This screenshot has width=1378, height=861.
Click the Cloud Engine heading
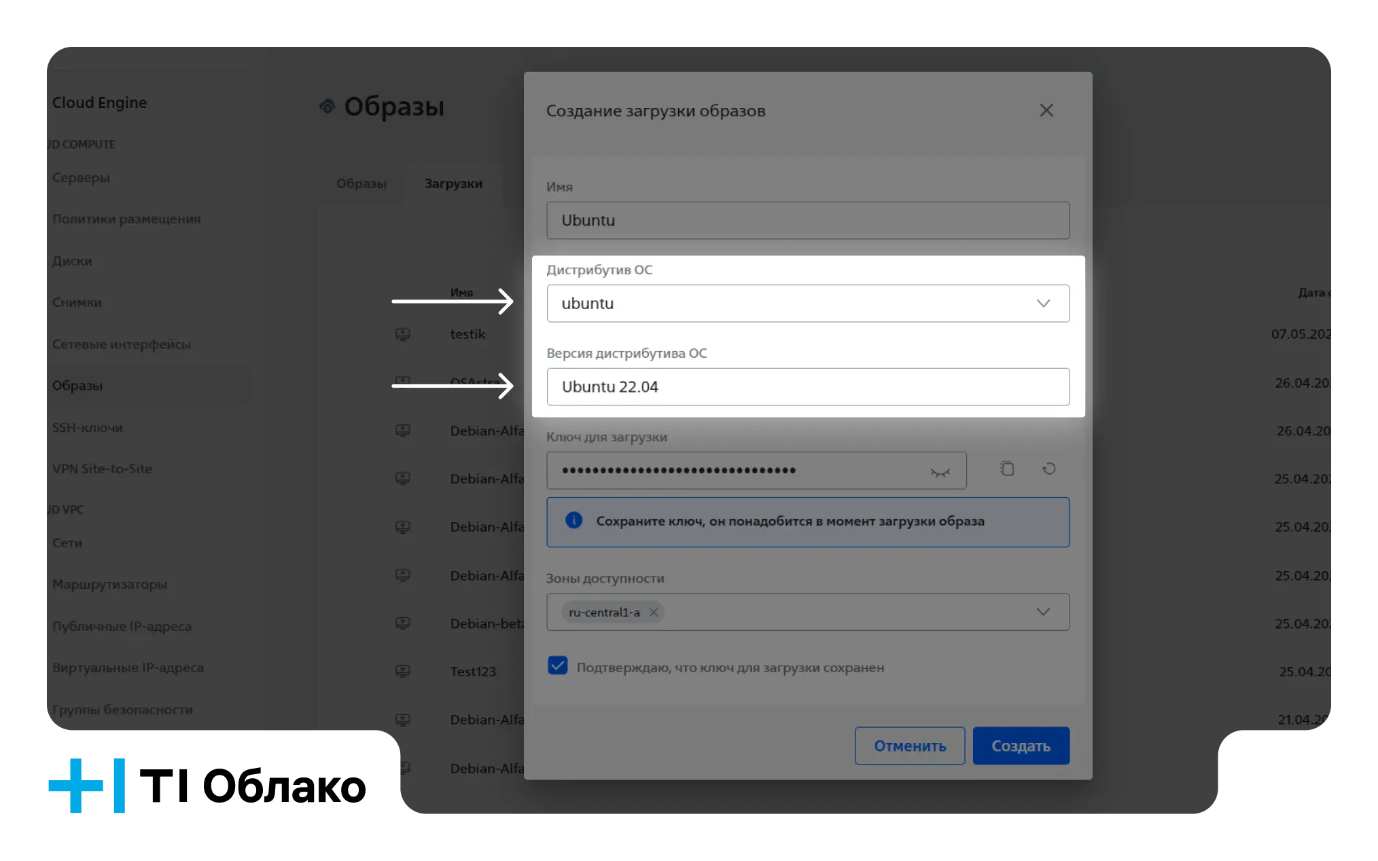pyautogui.click(x=99, y=103)
